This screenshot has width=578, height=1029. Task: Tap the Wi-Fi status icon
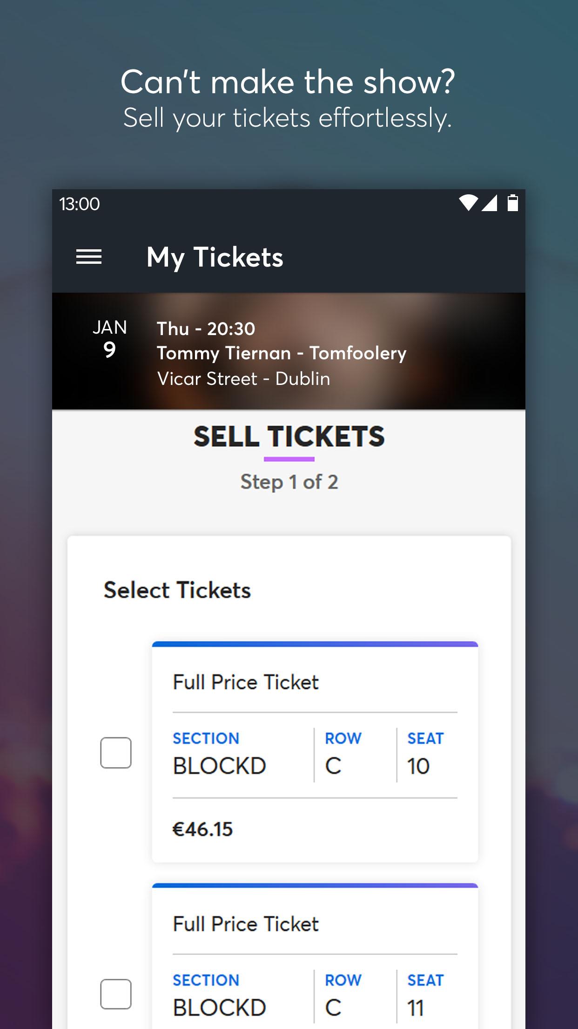point(469,203)
